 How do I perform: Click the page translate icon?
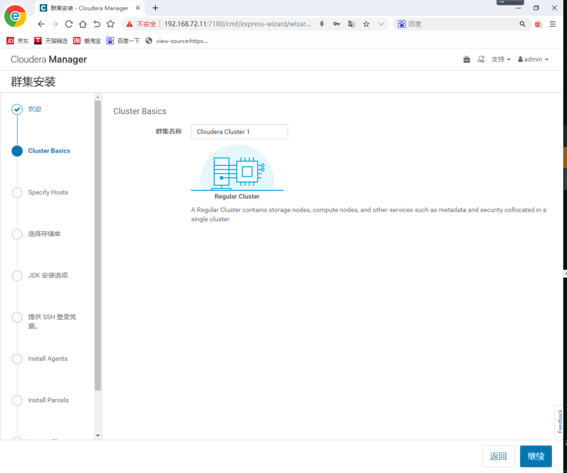351,24
